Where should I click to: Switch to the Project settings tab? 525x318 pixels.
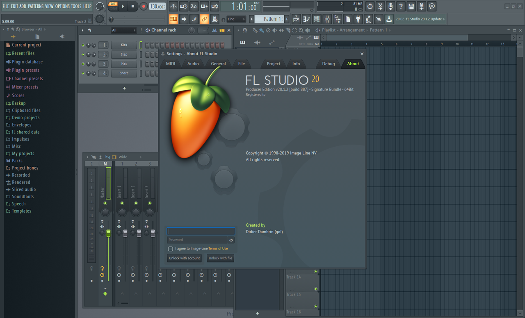coord(274,64)
